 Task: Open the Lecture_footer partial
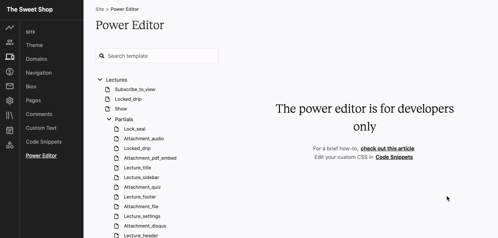140,197
